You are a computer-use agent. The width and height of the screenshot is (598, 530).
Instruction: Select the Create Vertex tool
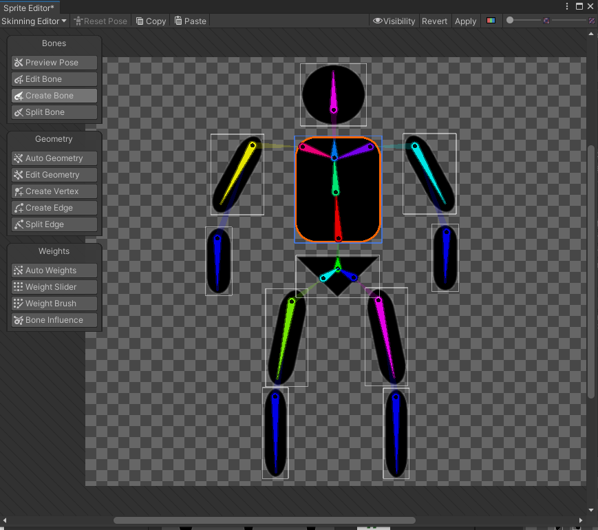pos(54,191)
